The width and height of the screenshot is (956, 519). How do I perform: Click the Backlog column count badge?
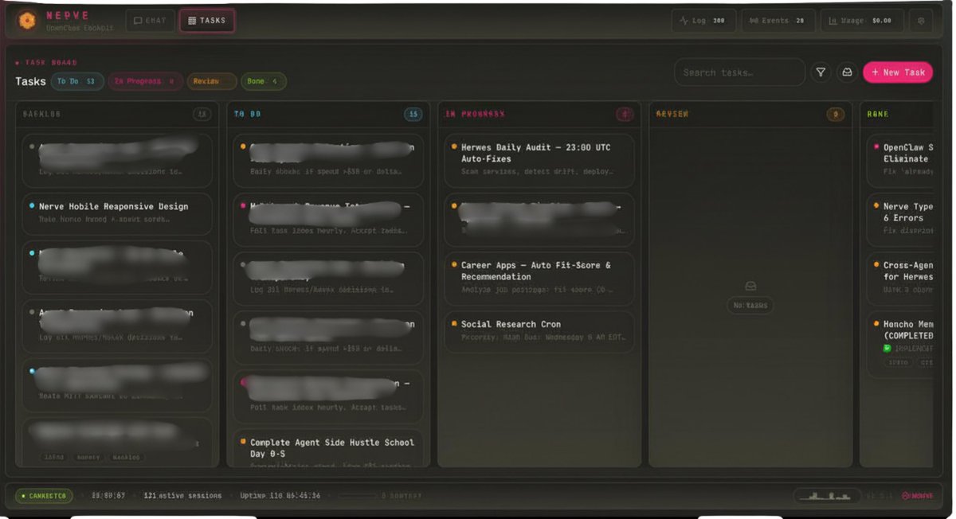202,114
